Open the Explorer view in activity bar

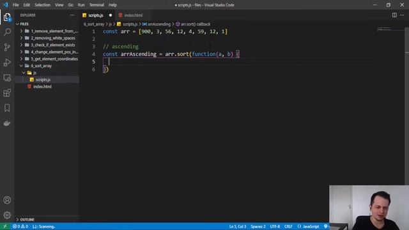point(7,17)
